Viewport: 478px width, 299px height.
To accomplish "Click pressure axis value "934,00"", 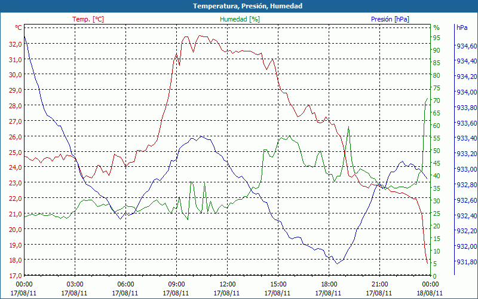I will tap(467, 92).
